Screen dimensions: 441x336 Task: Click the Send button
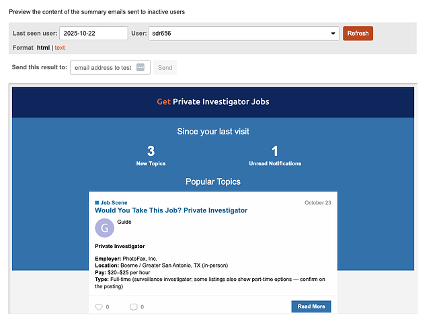[165, 67]
